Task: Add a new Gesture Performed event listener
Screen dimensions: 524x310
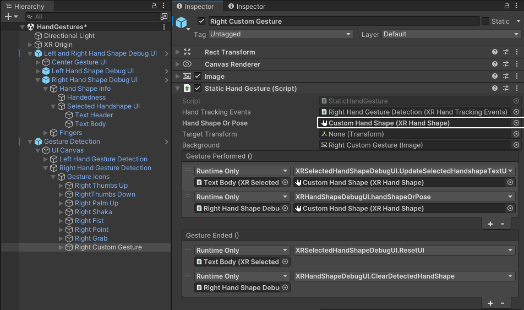Action: [x=490, y=224]
